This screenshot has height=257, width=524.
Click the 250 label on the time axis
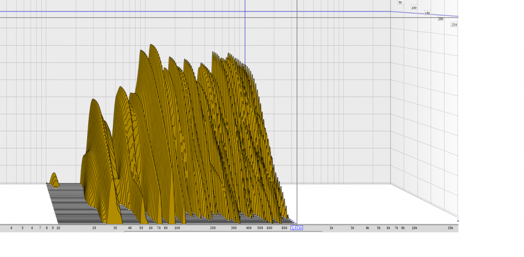click(454, 25)
